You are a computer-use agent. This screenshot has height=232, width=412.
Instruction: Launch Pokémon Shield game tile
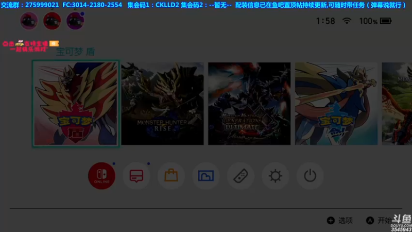76,104
